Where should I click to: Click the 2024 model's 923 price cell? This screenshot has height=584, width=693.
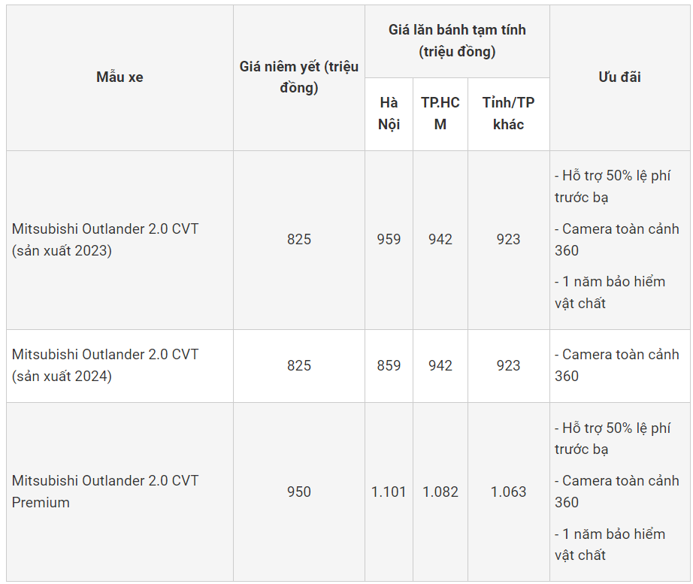click(508, 365)
